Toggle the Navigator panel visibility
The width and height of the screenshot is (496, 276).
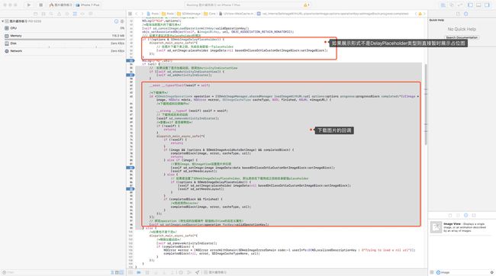470,5
